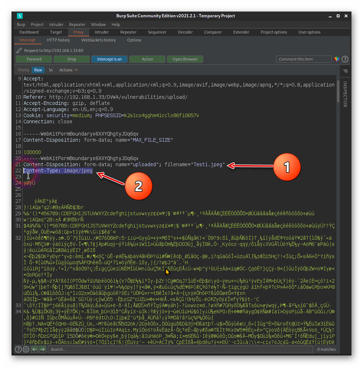Switch to the Comparer tab
Image resolution: width=363 pixels, height=367 pixels.
point(213,32)
